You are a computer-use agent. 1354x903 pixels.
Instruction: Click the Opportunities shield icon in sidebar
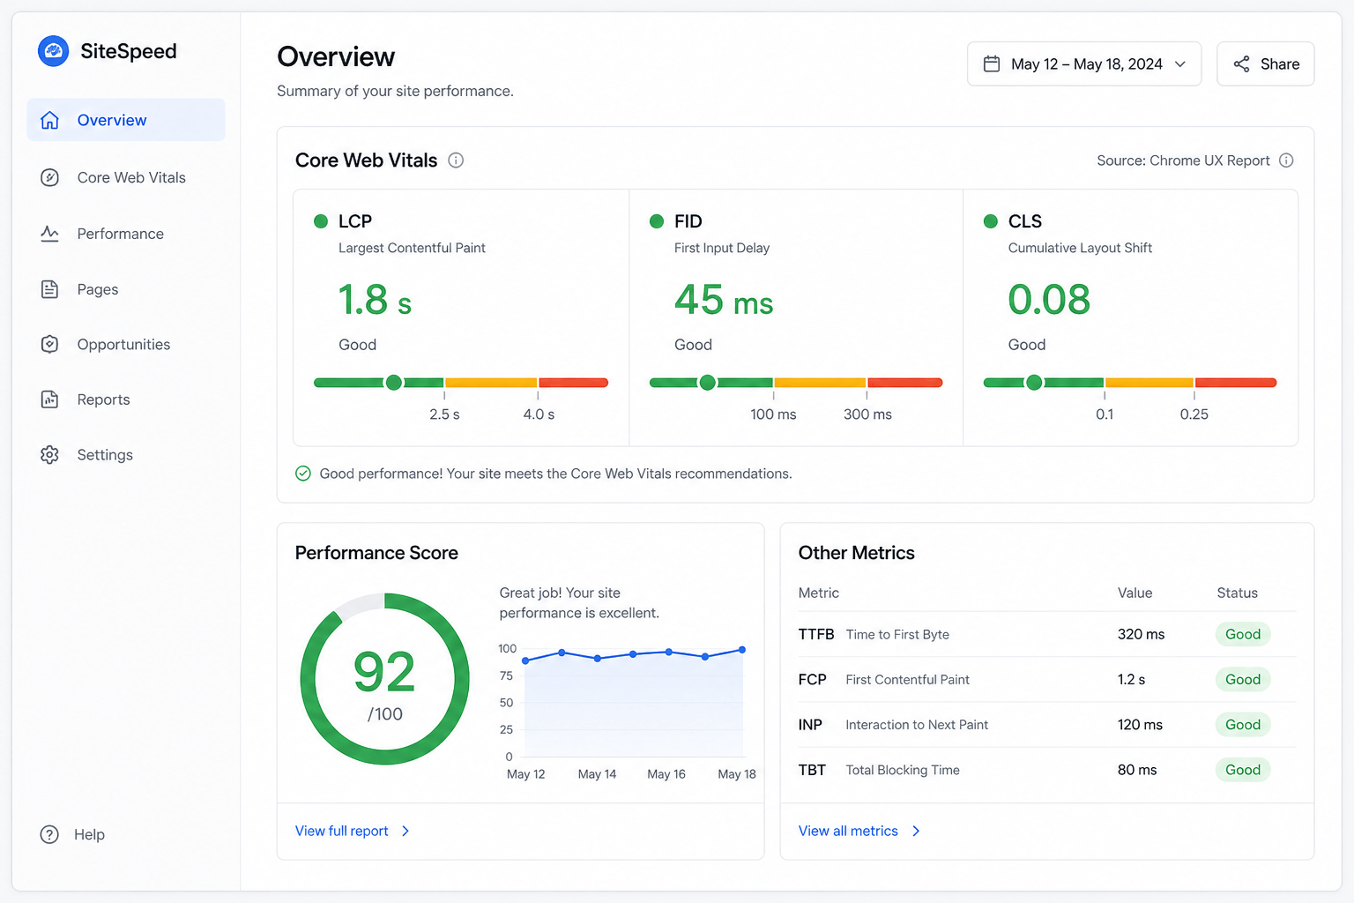pos(50,344)
